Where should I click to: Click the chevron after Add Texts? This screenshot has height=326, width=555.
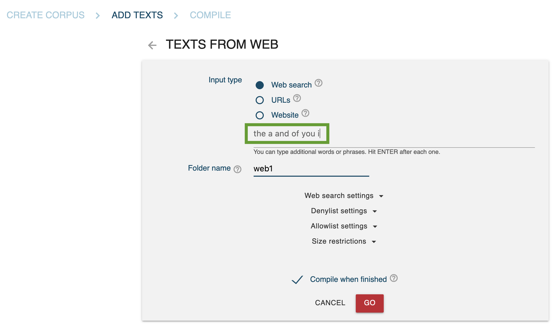176,15
